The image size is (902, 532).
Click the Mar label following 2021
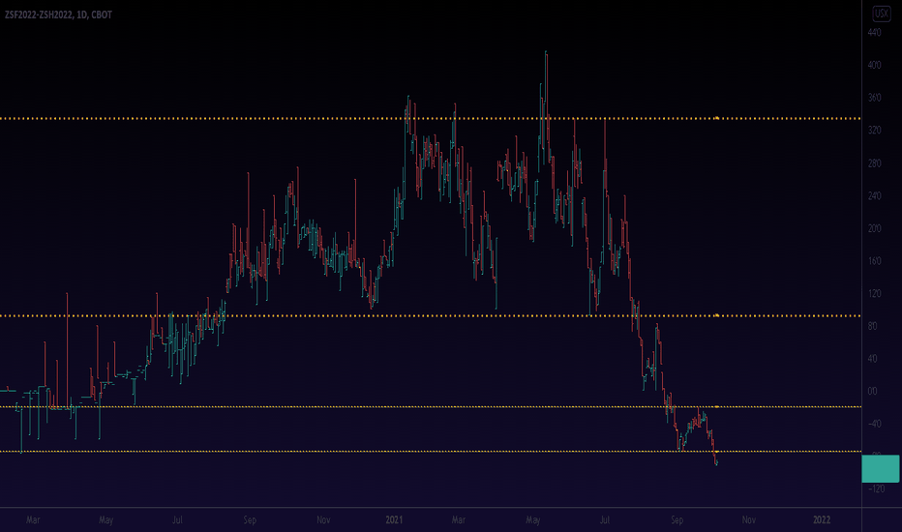click(459, 520)
